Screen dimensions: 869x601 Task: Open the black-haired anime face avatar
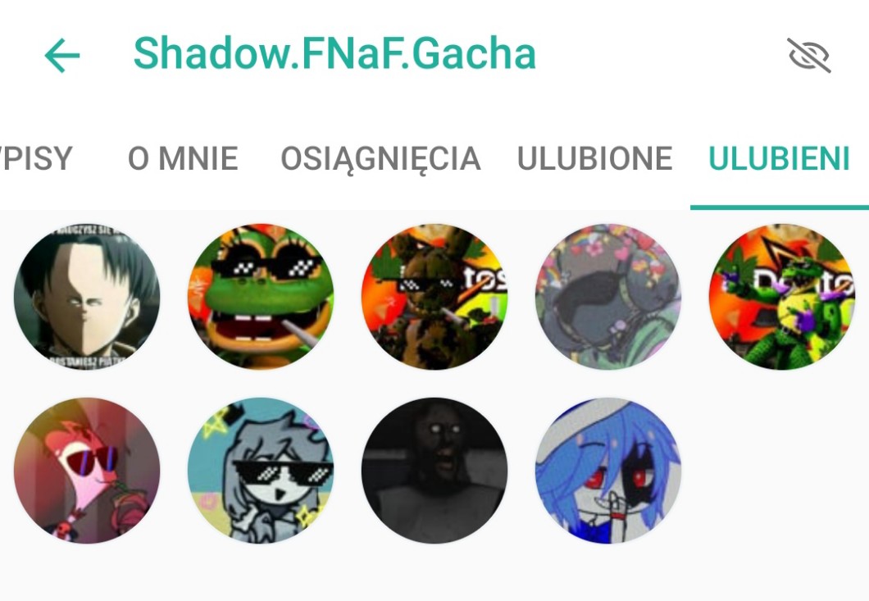(x=87, y=297)
